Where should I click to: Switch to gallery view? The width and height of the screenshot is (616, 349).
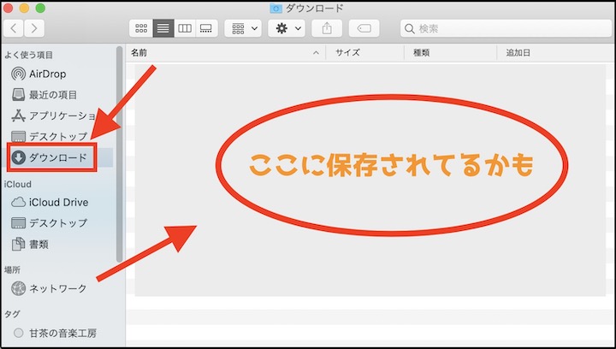pyautogui.click(x=206, y=28)
